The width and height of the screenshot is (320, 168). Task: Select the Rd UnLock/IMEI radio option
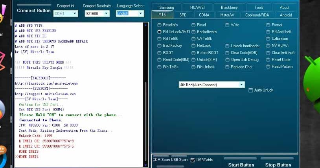173,32
